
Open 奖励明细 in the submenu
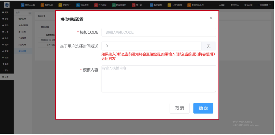click(22, 45)
